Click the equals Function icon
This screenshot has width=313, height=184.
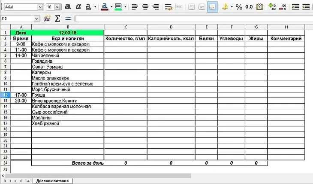[x=67, y=19]
